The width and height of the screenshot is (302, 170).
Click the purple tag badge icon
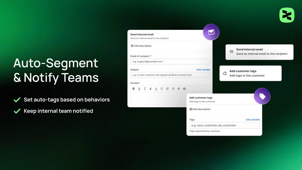click(x=262, y=96)
